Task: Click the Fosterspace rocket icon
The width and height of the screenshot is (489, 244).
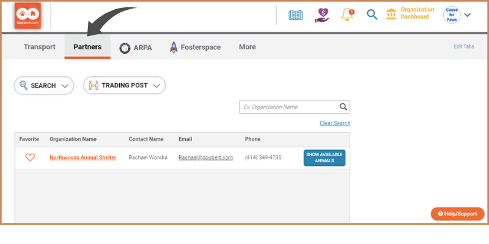Action: [174, 48]
